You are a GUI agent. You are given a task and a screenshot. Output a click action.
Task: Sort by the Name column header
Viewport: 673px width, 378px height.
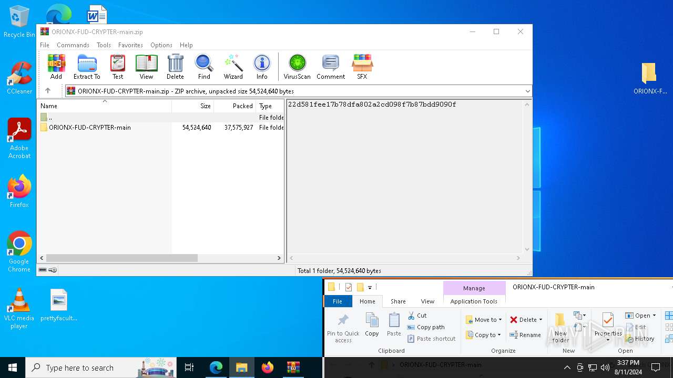pos(104,106)
